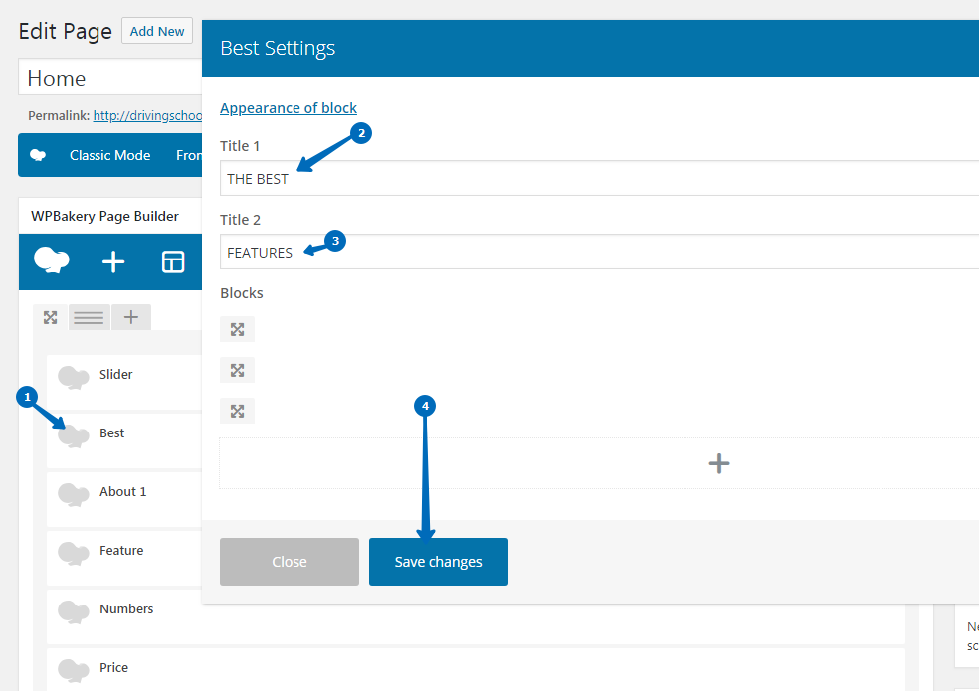Click the Numbers element cloud icon
Viewport: 979px width, 691px height.
(x=74, y=610)
